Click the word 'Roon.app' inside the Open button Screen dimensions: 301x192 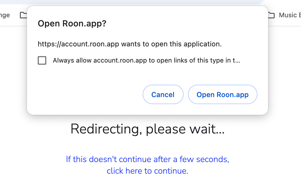tap(232, 95)
